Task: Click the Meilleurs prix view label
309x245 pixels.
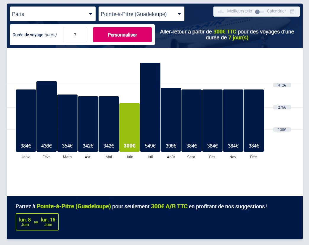Action: click(239, 11)
